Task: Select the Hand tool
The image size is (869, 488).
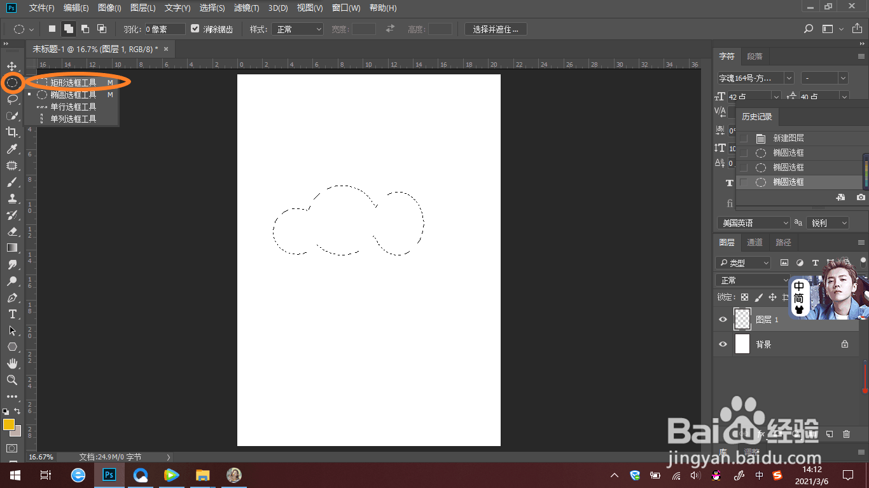Action: (11, 363)
